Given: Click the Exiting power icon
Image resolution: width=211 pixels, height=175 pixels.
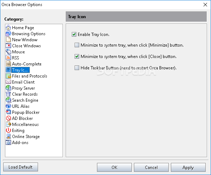Looking at the screenshot, I should tap(8, 130).
